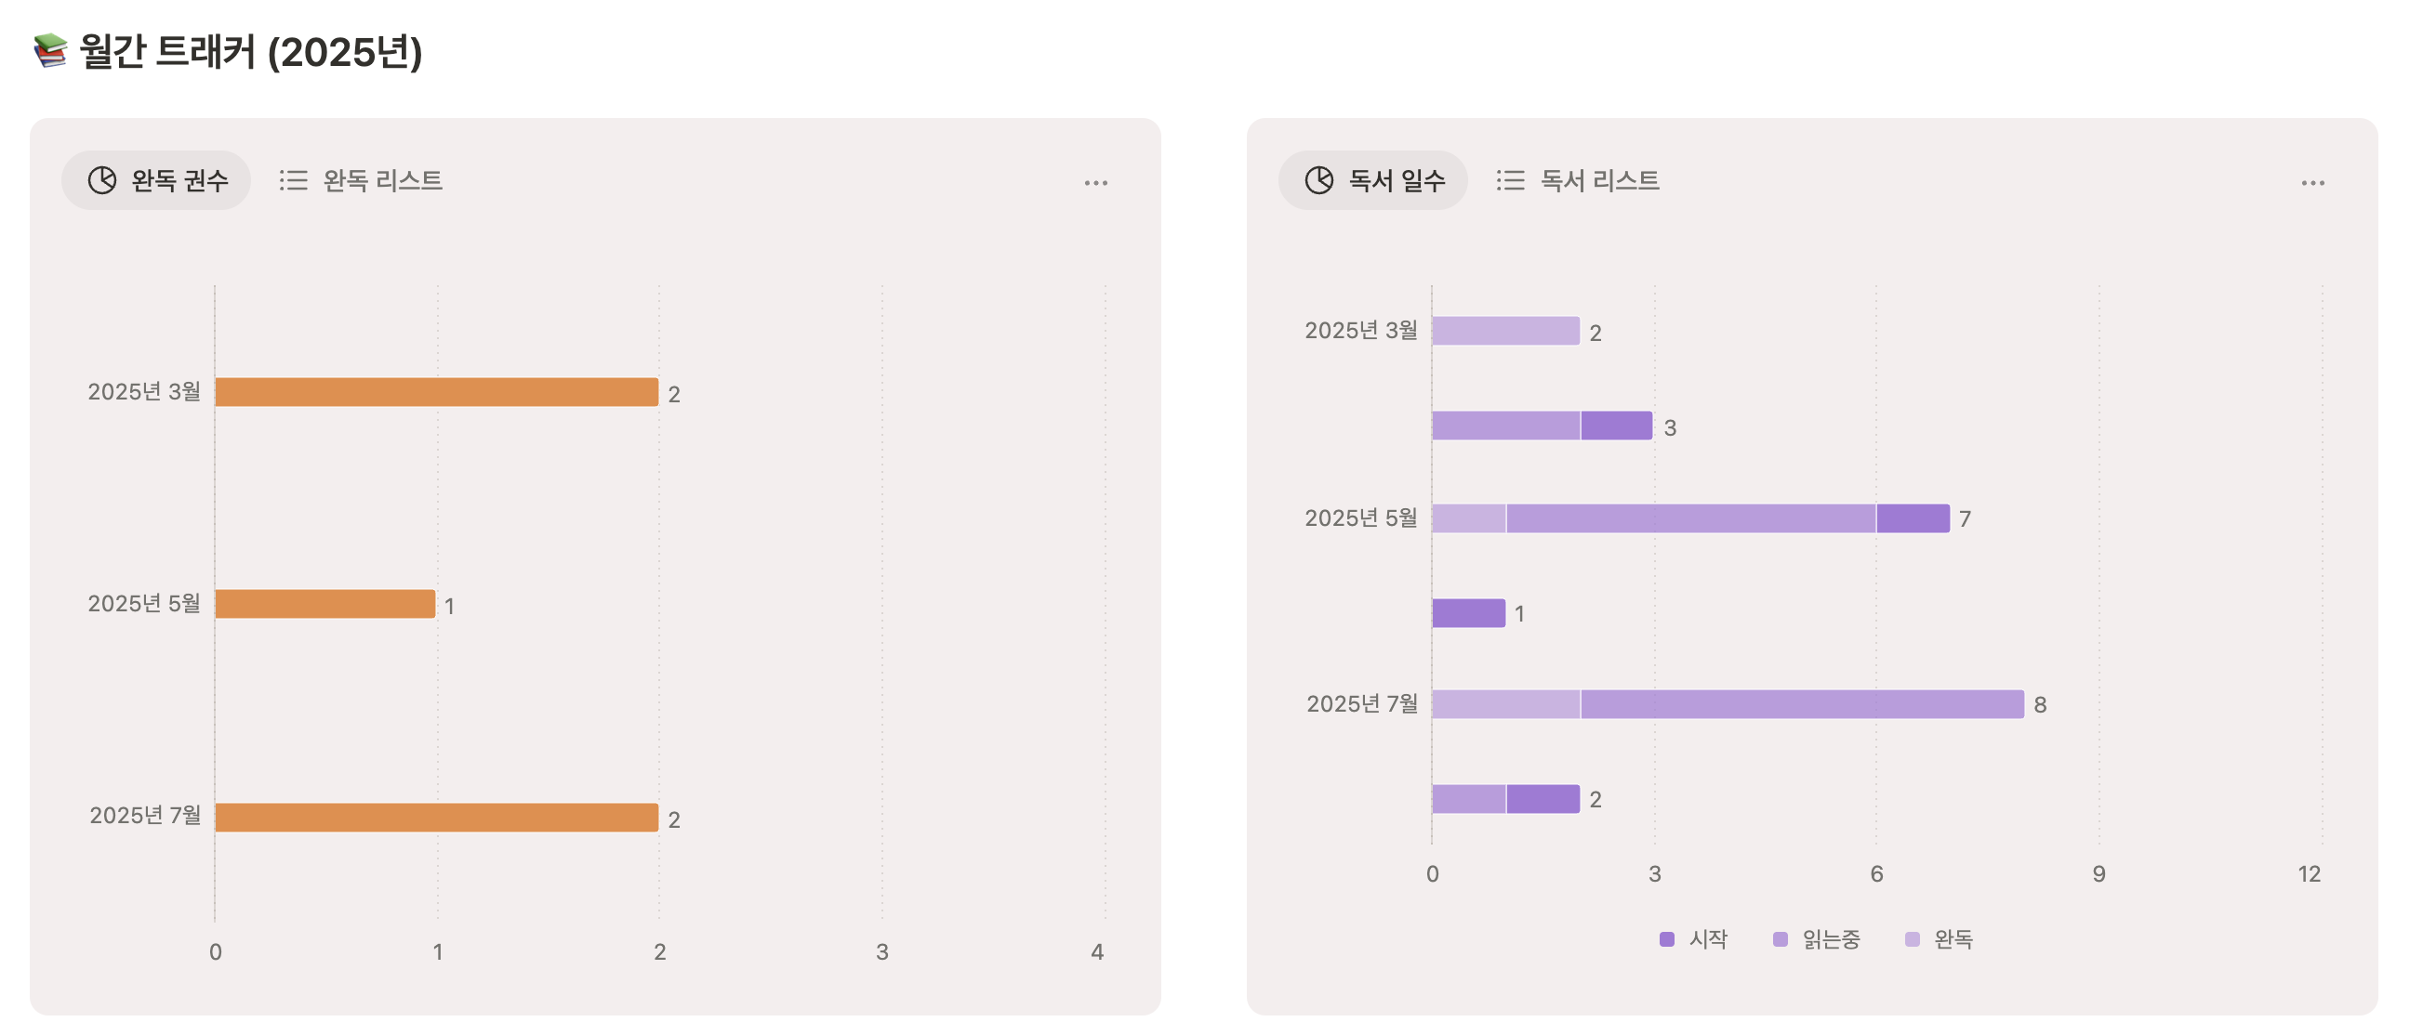The image size is (2410, 1035).
Task: Click the 2025년 7월 purple stacked bar
Action: 1727,704
